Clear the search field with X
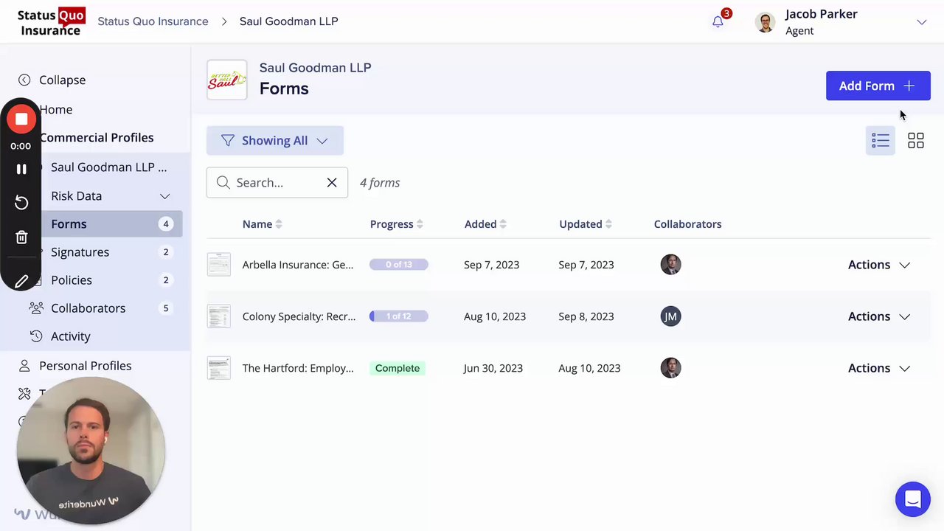 click(332, 183)
